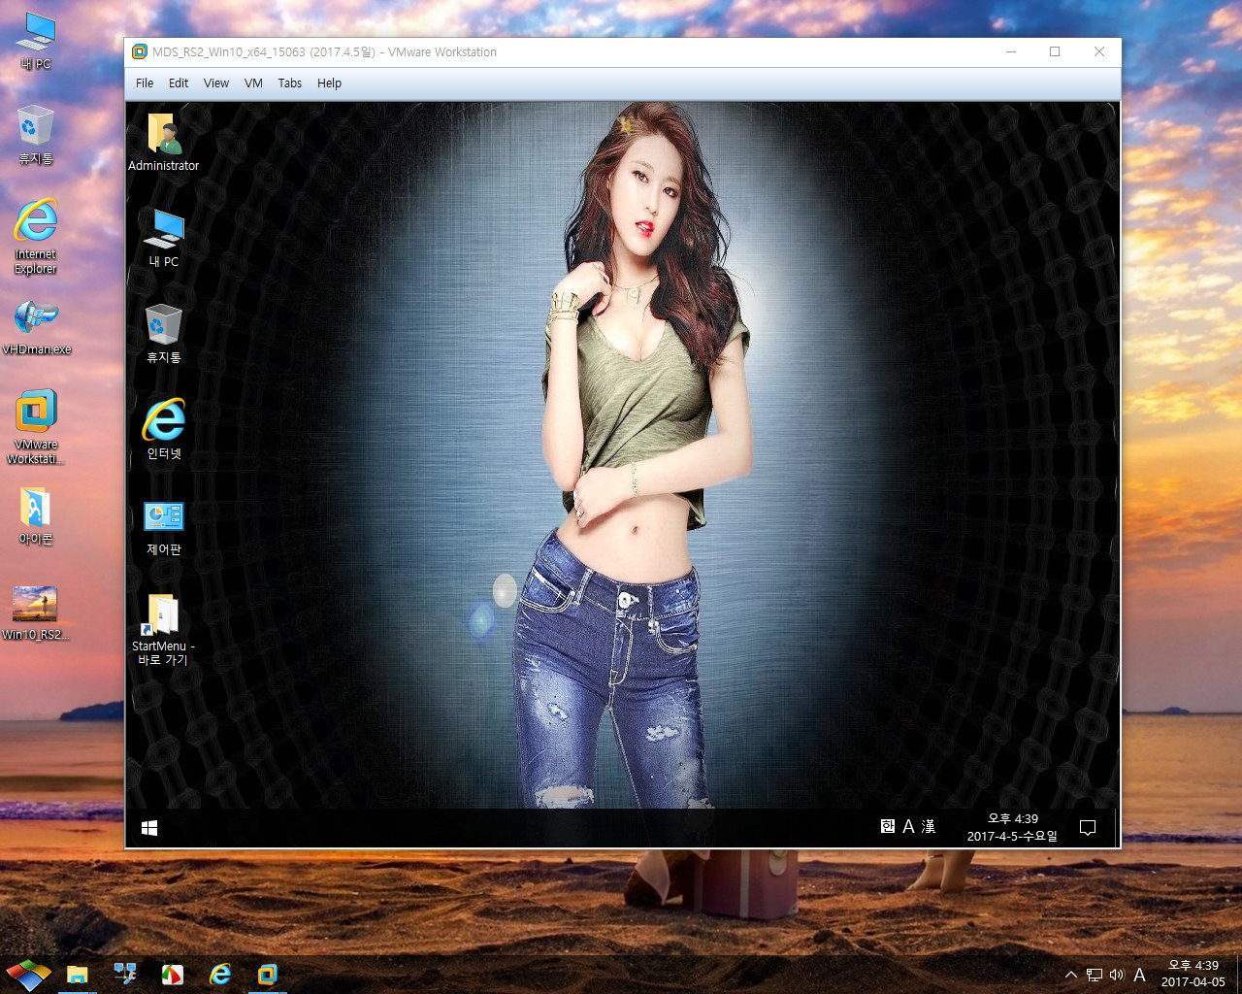Minimize the VMware Workstation window
Image resolution: width=1242 pixels, height=994 pixels.
(1011, 52)
